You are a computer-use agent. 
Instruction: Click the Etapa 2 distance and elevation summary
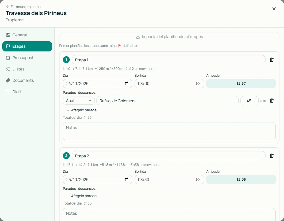pos(111,165)
